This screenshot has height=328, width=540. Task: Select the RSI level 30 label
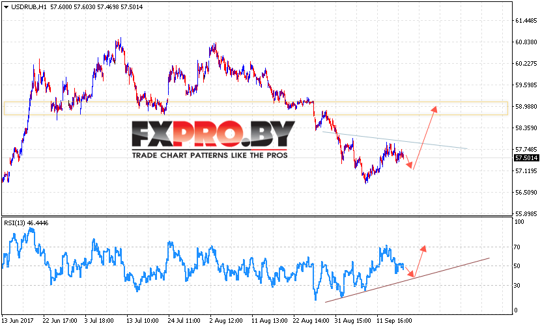pyautogui.click(x=517, y=286)
